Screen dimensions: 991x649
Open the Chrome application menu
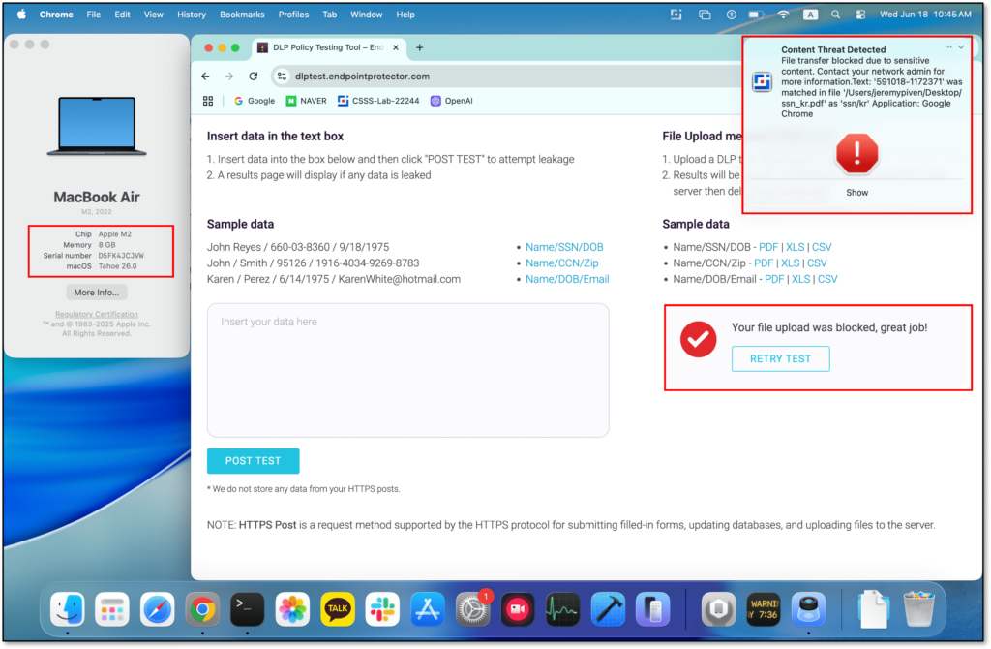click(56, 15)
